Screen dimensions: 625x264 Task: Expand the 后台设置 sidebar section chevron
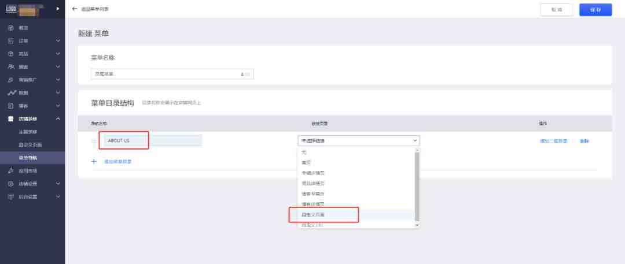tap(58, 197)
